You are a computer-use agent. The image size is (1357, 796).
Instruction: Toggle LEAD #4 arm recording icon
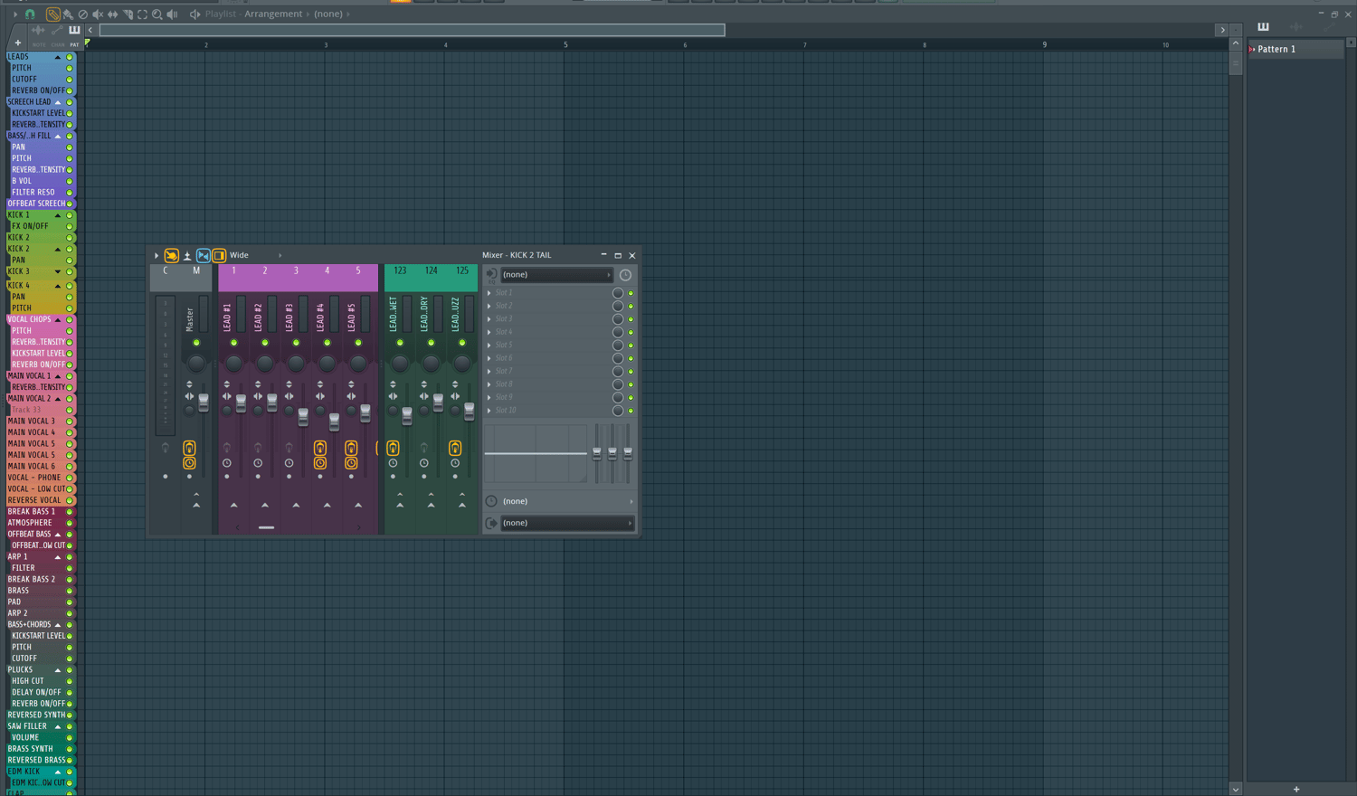[320, 449]
